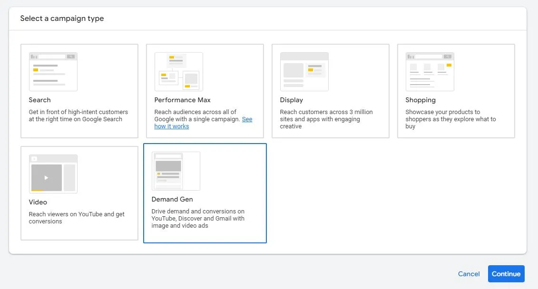The height and width of the screenshot is (289, 538).
Task: Click the Video campaign play thumbnail
Action: 53,174
